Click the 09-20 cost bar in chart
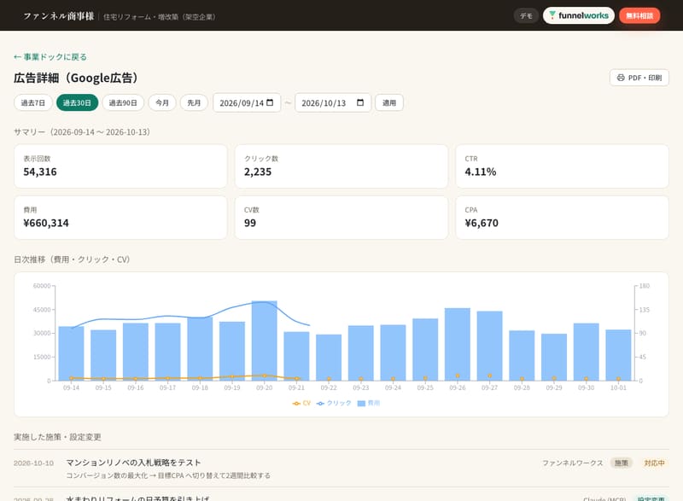The image size is (683, 501). [265, 341]
